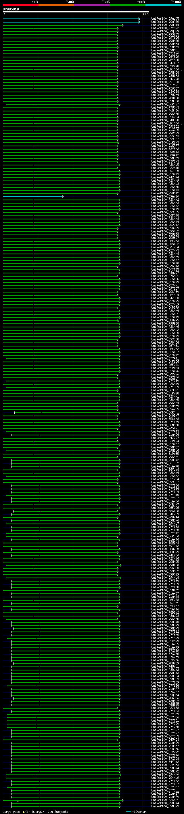184x814 pixels.
Task: Click cyan alignment bar for UniRef100_Q9AU05
Action: coord(71,19)
